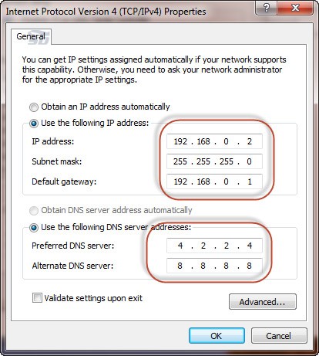This screenshot has width=319, height=356.
Task: Select Obtain an IP address automatically
Action: pyautogui.click(x=34, y=107)
